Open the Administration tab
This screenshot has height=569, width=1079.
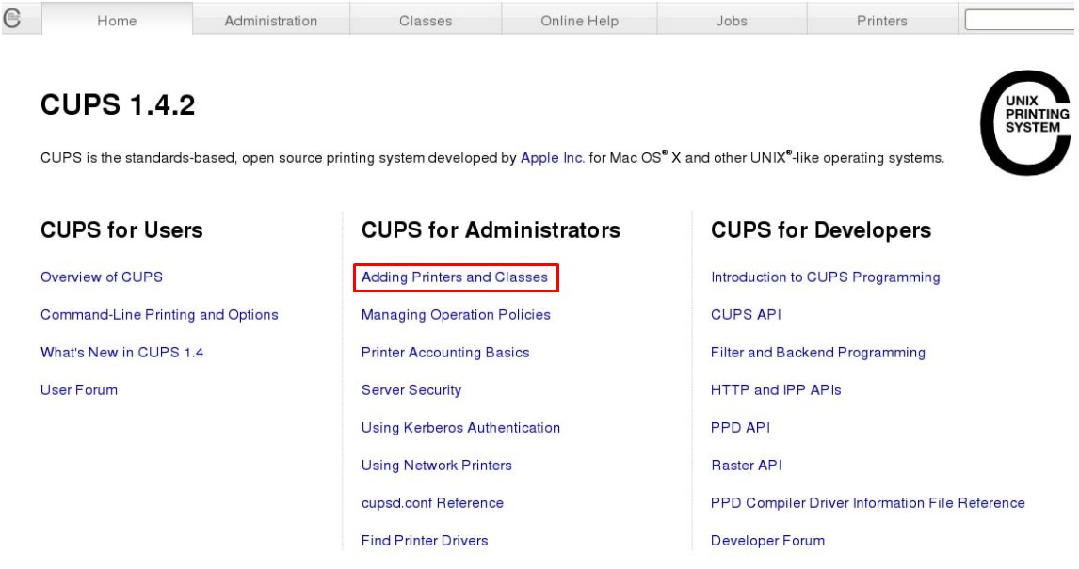(x=271, y=21)
